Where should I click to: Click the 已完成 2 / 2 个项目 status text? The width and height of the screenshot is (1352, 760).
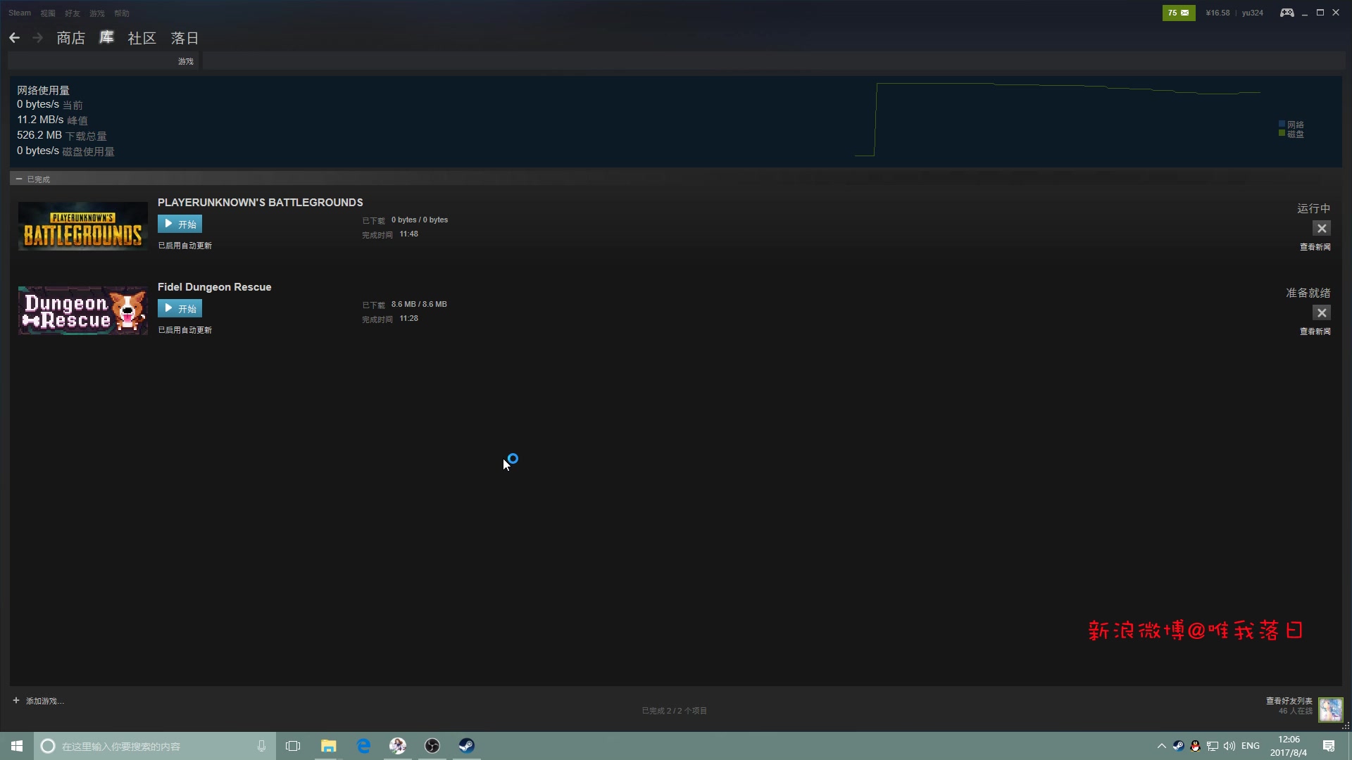click(x=674, y=711)
